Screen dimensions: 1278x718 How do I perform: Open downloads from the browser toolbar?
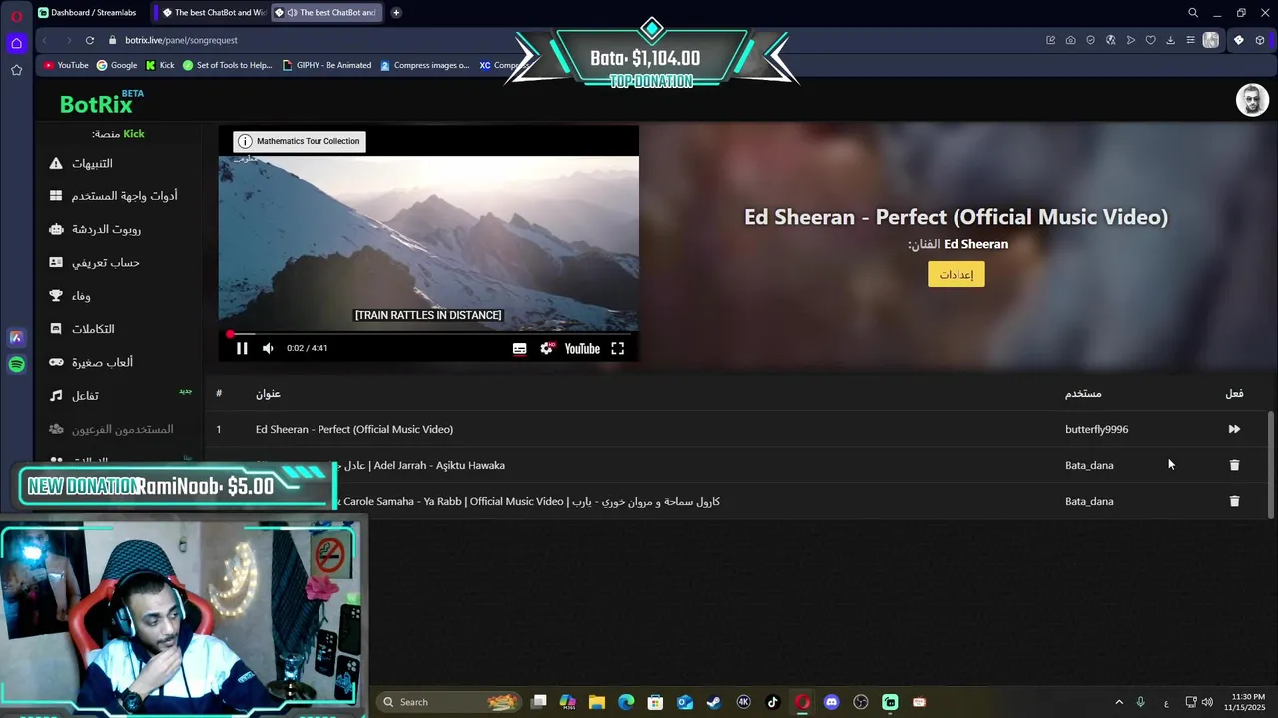click(1170, 40)
